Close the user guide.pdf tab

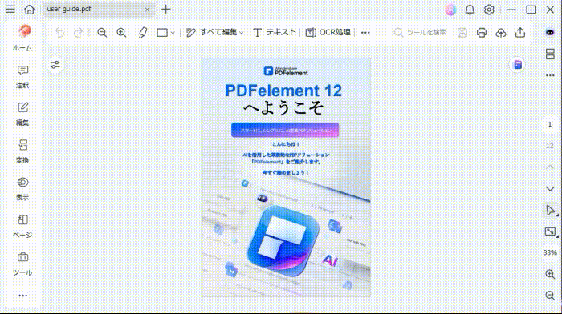click(x=147, y=10)
